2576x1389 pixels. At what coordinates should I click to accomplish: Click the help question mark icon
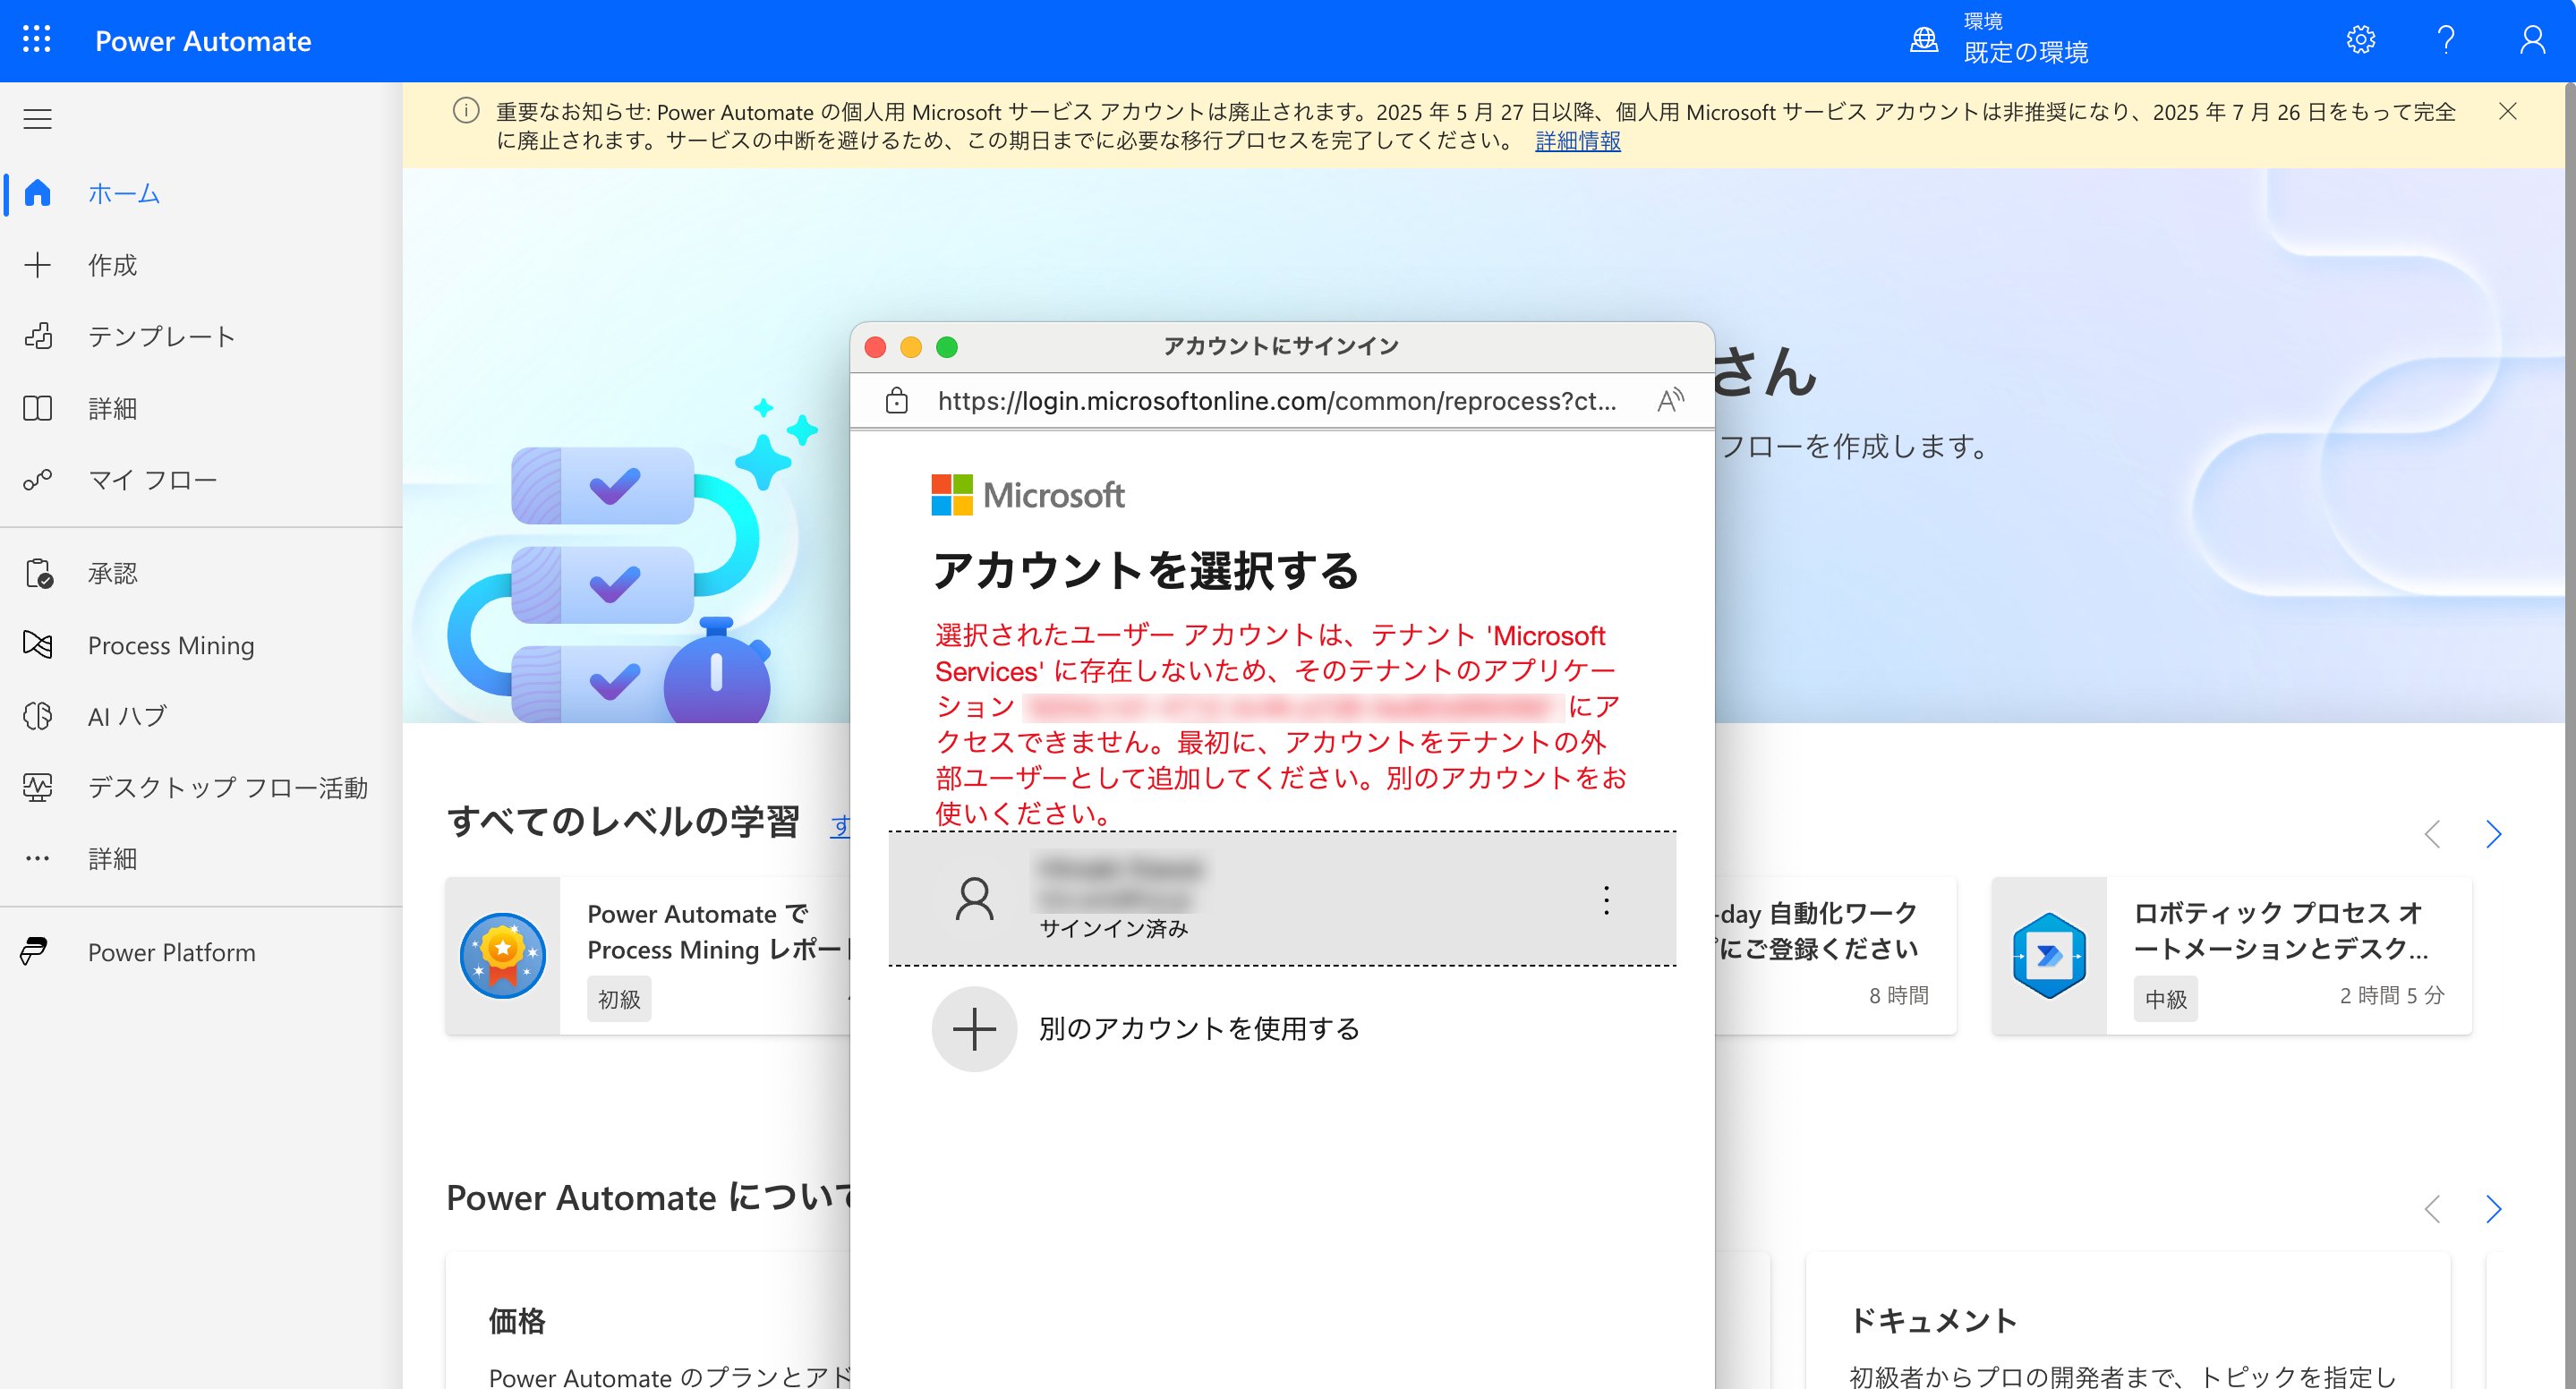(x=2446, y=40)
